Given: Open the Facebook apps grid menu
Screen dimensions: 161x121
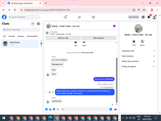Looking at the screenshot, I should [x=143, y=17].
